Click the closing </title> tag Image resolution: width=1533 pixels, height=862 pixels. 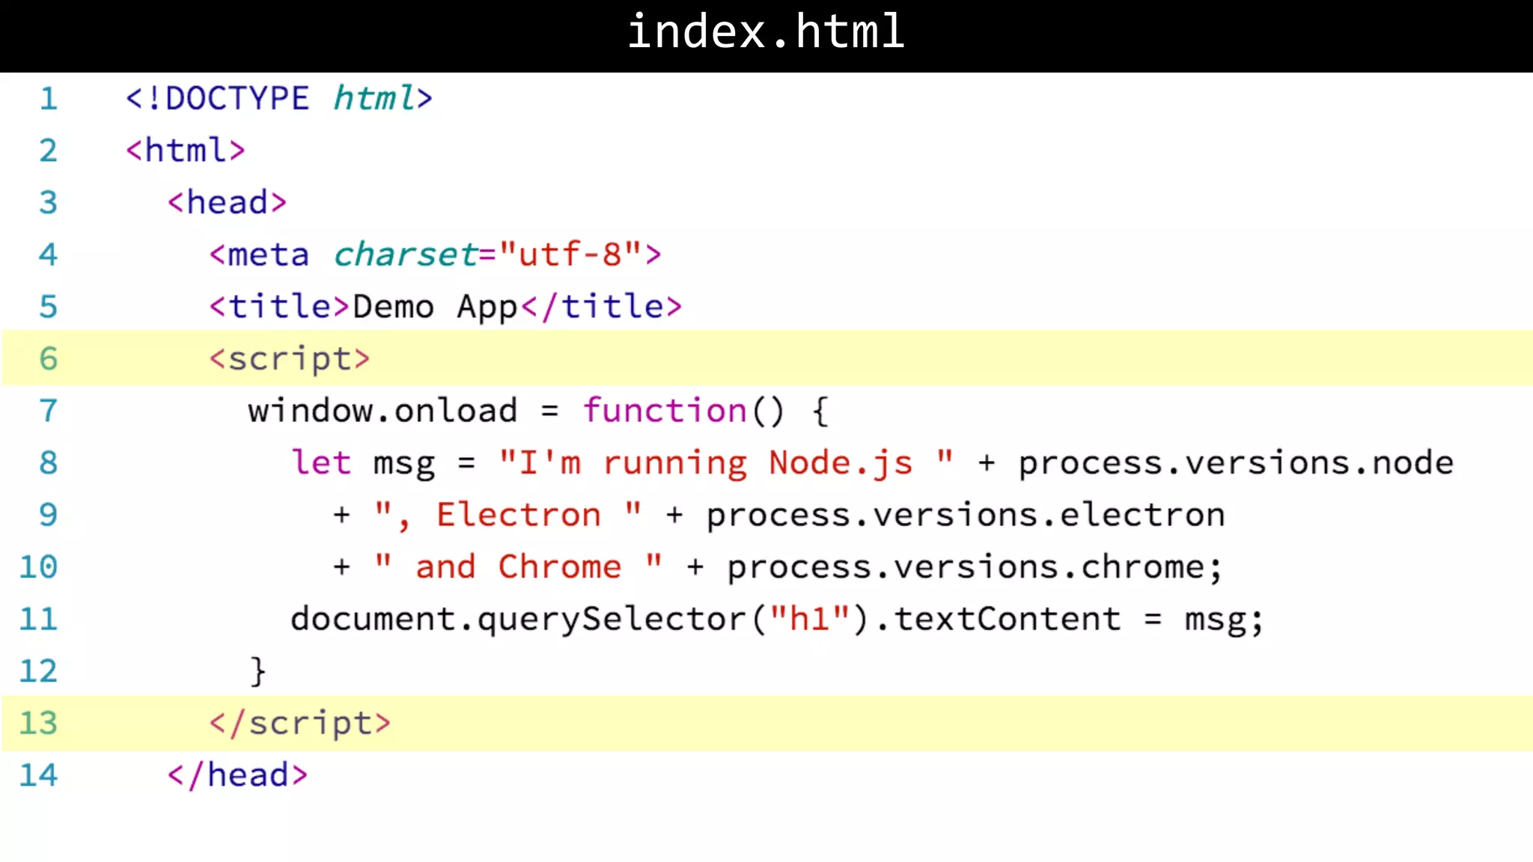tap(602, 307)
